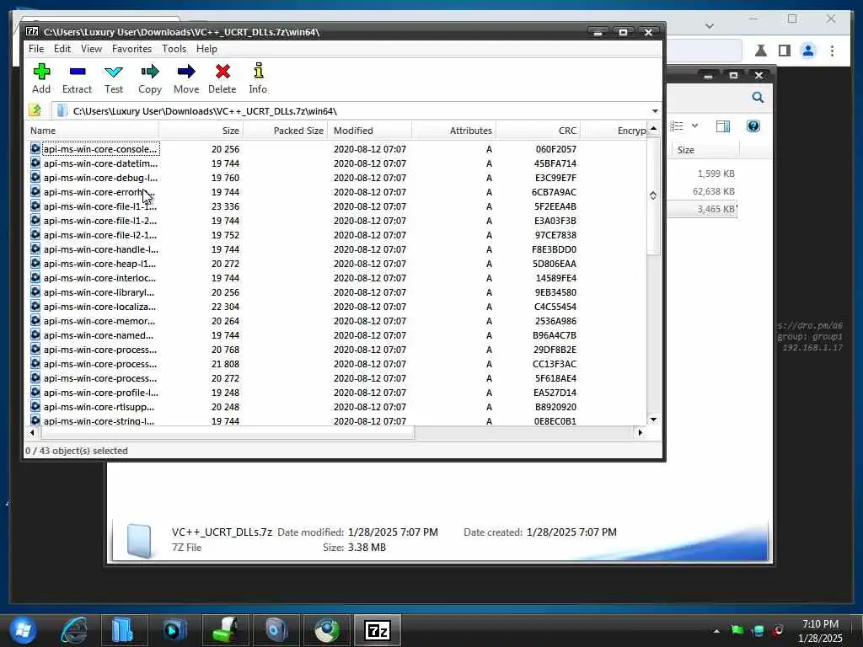Open Explorer view options dropdown arrow
863x647 pixels.
click(x=694, y=126)
